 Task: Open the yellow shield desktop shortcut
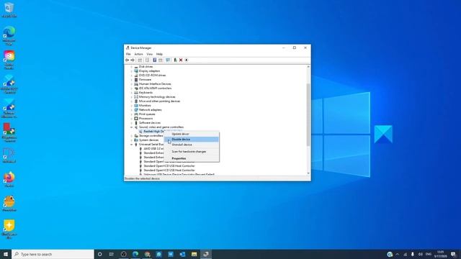[9, 229]
